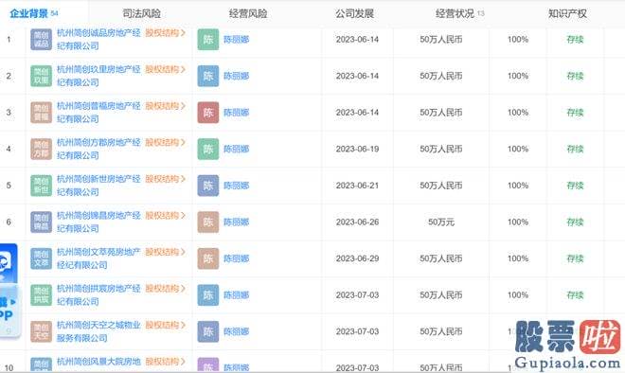Click 存续 status in 2023-06-29 row
The image size is (625, 373).
pyautogui.click(x=575, y=258)
